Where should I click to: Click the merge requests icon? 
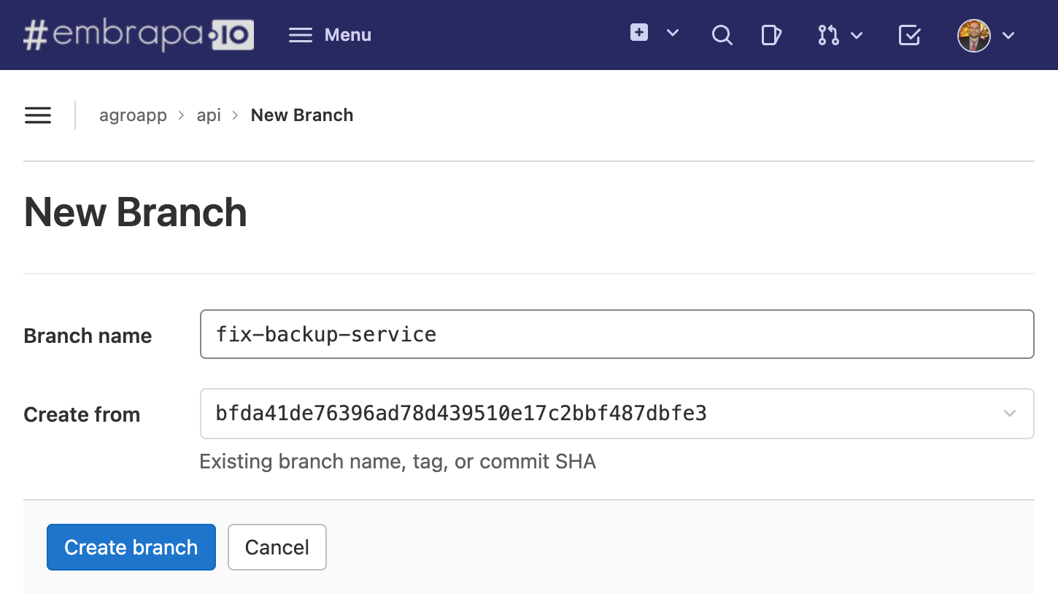point(828,35)
